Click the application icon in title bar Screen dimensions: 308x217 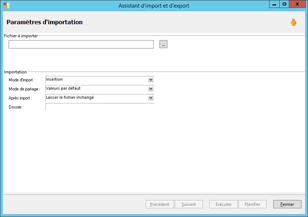click(x=7, y=5)
